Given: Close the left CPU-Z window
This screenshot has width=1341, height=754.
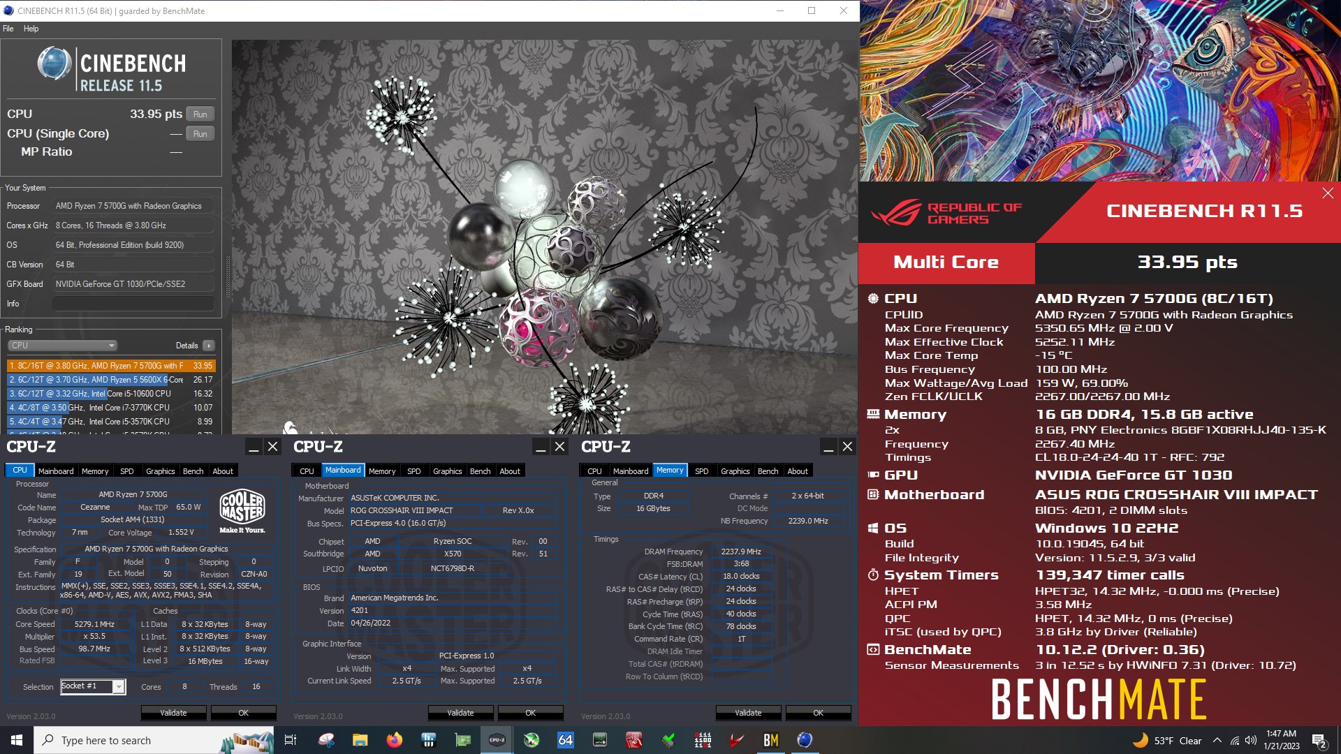Looking at the screenshot, I should (273, 447).
